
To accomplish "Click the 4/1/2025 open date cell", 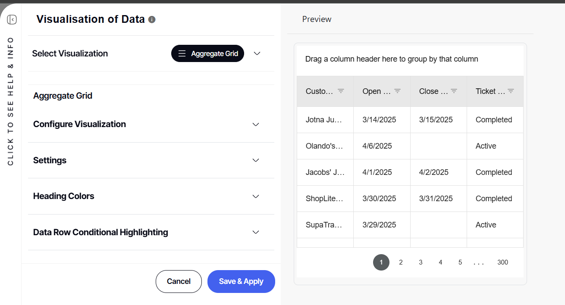I will pyautogui.click(x=382, y=172).
